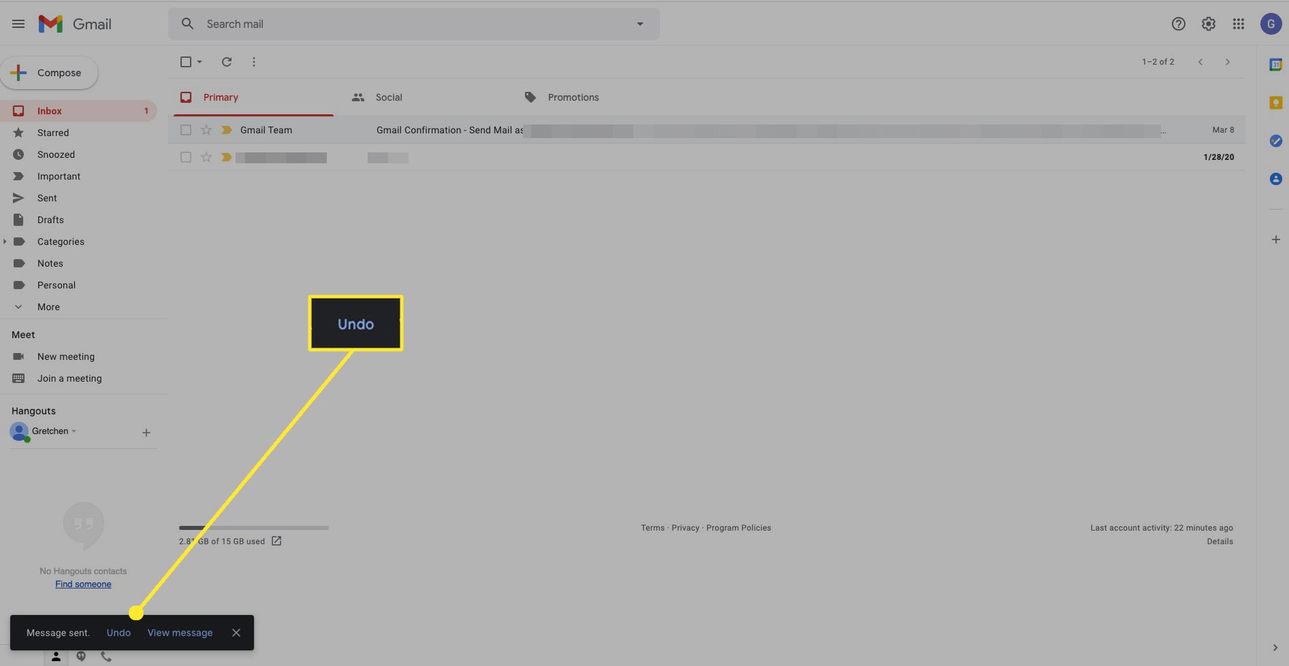Open Google Tasks side panel
The image size is (1289, 666).
pos(1275,141)
